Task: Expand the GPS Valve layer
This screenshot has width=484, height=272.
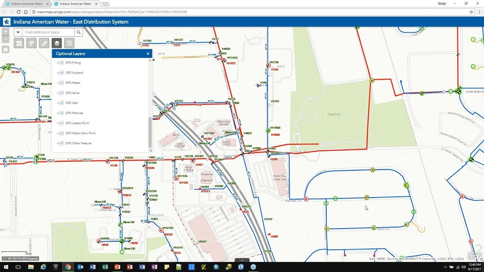Action: pos(58,93)
